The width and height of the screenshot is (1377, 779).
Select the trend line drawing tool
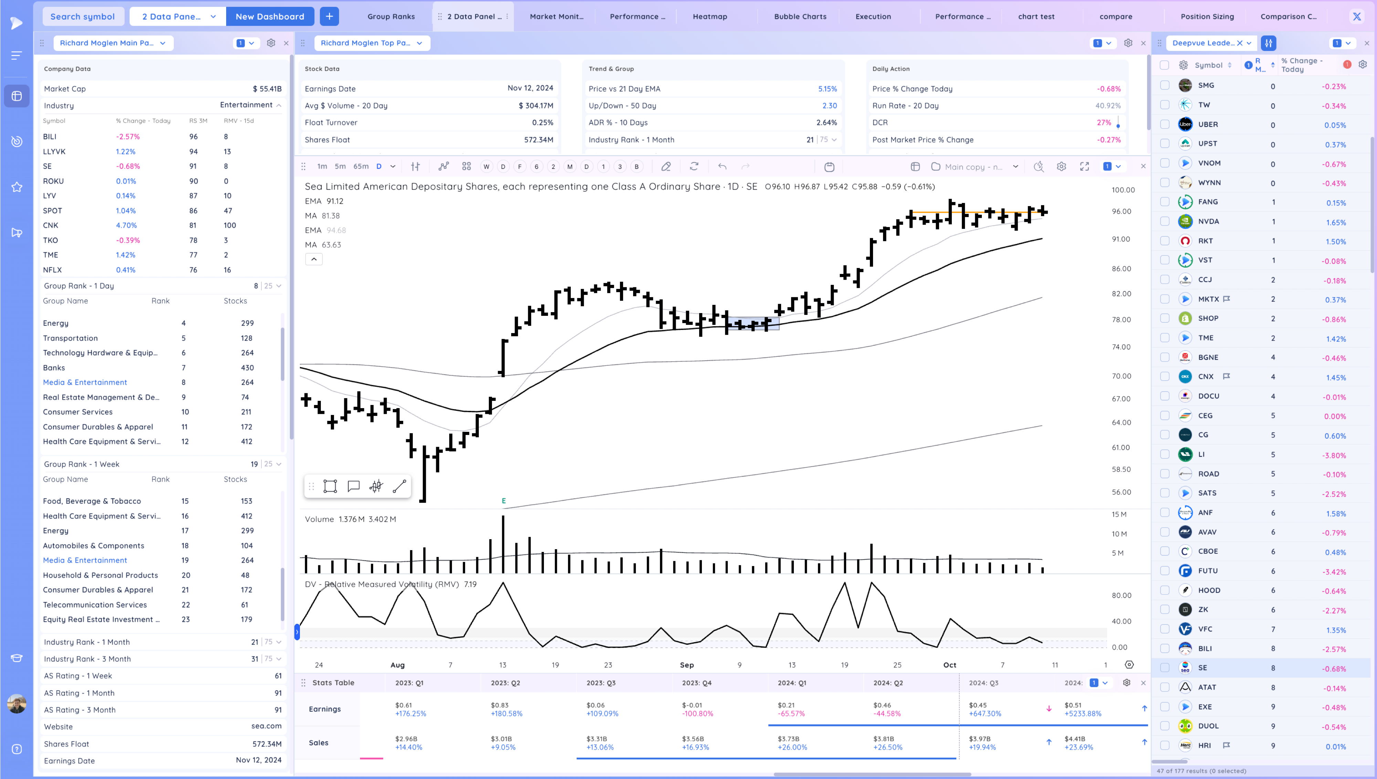coord(399,486)
